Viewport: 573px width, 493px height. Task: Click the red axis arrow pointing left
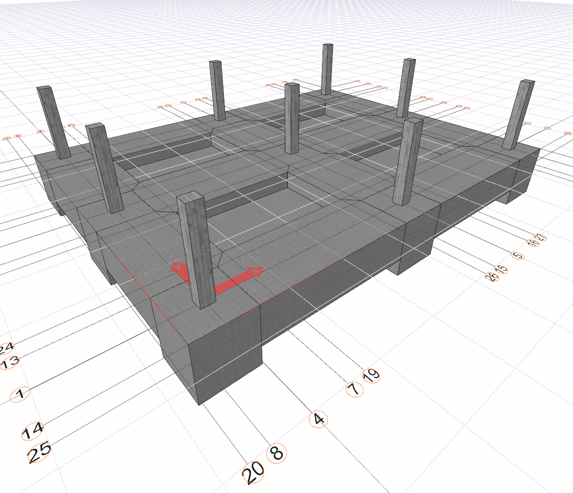[x=180, y=272]
